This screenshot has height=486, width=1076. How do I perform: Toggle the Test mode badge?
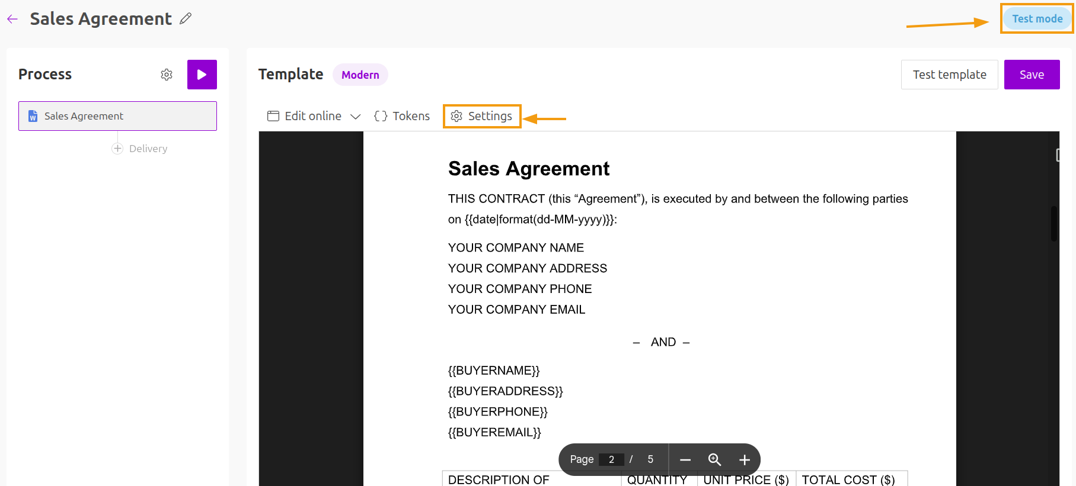(x=1037, y=19)
